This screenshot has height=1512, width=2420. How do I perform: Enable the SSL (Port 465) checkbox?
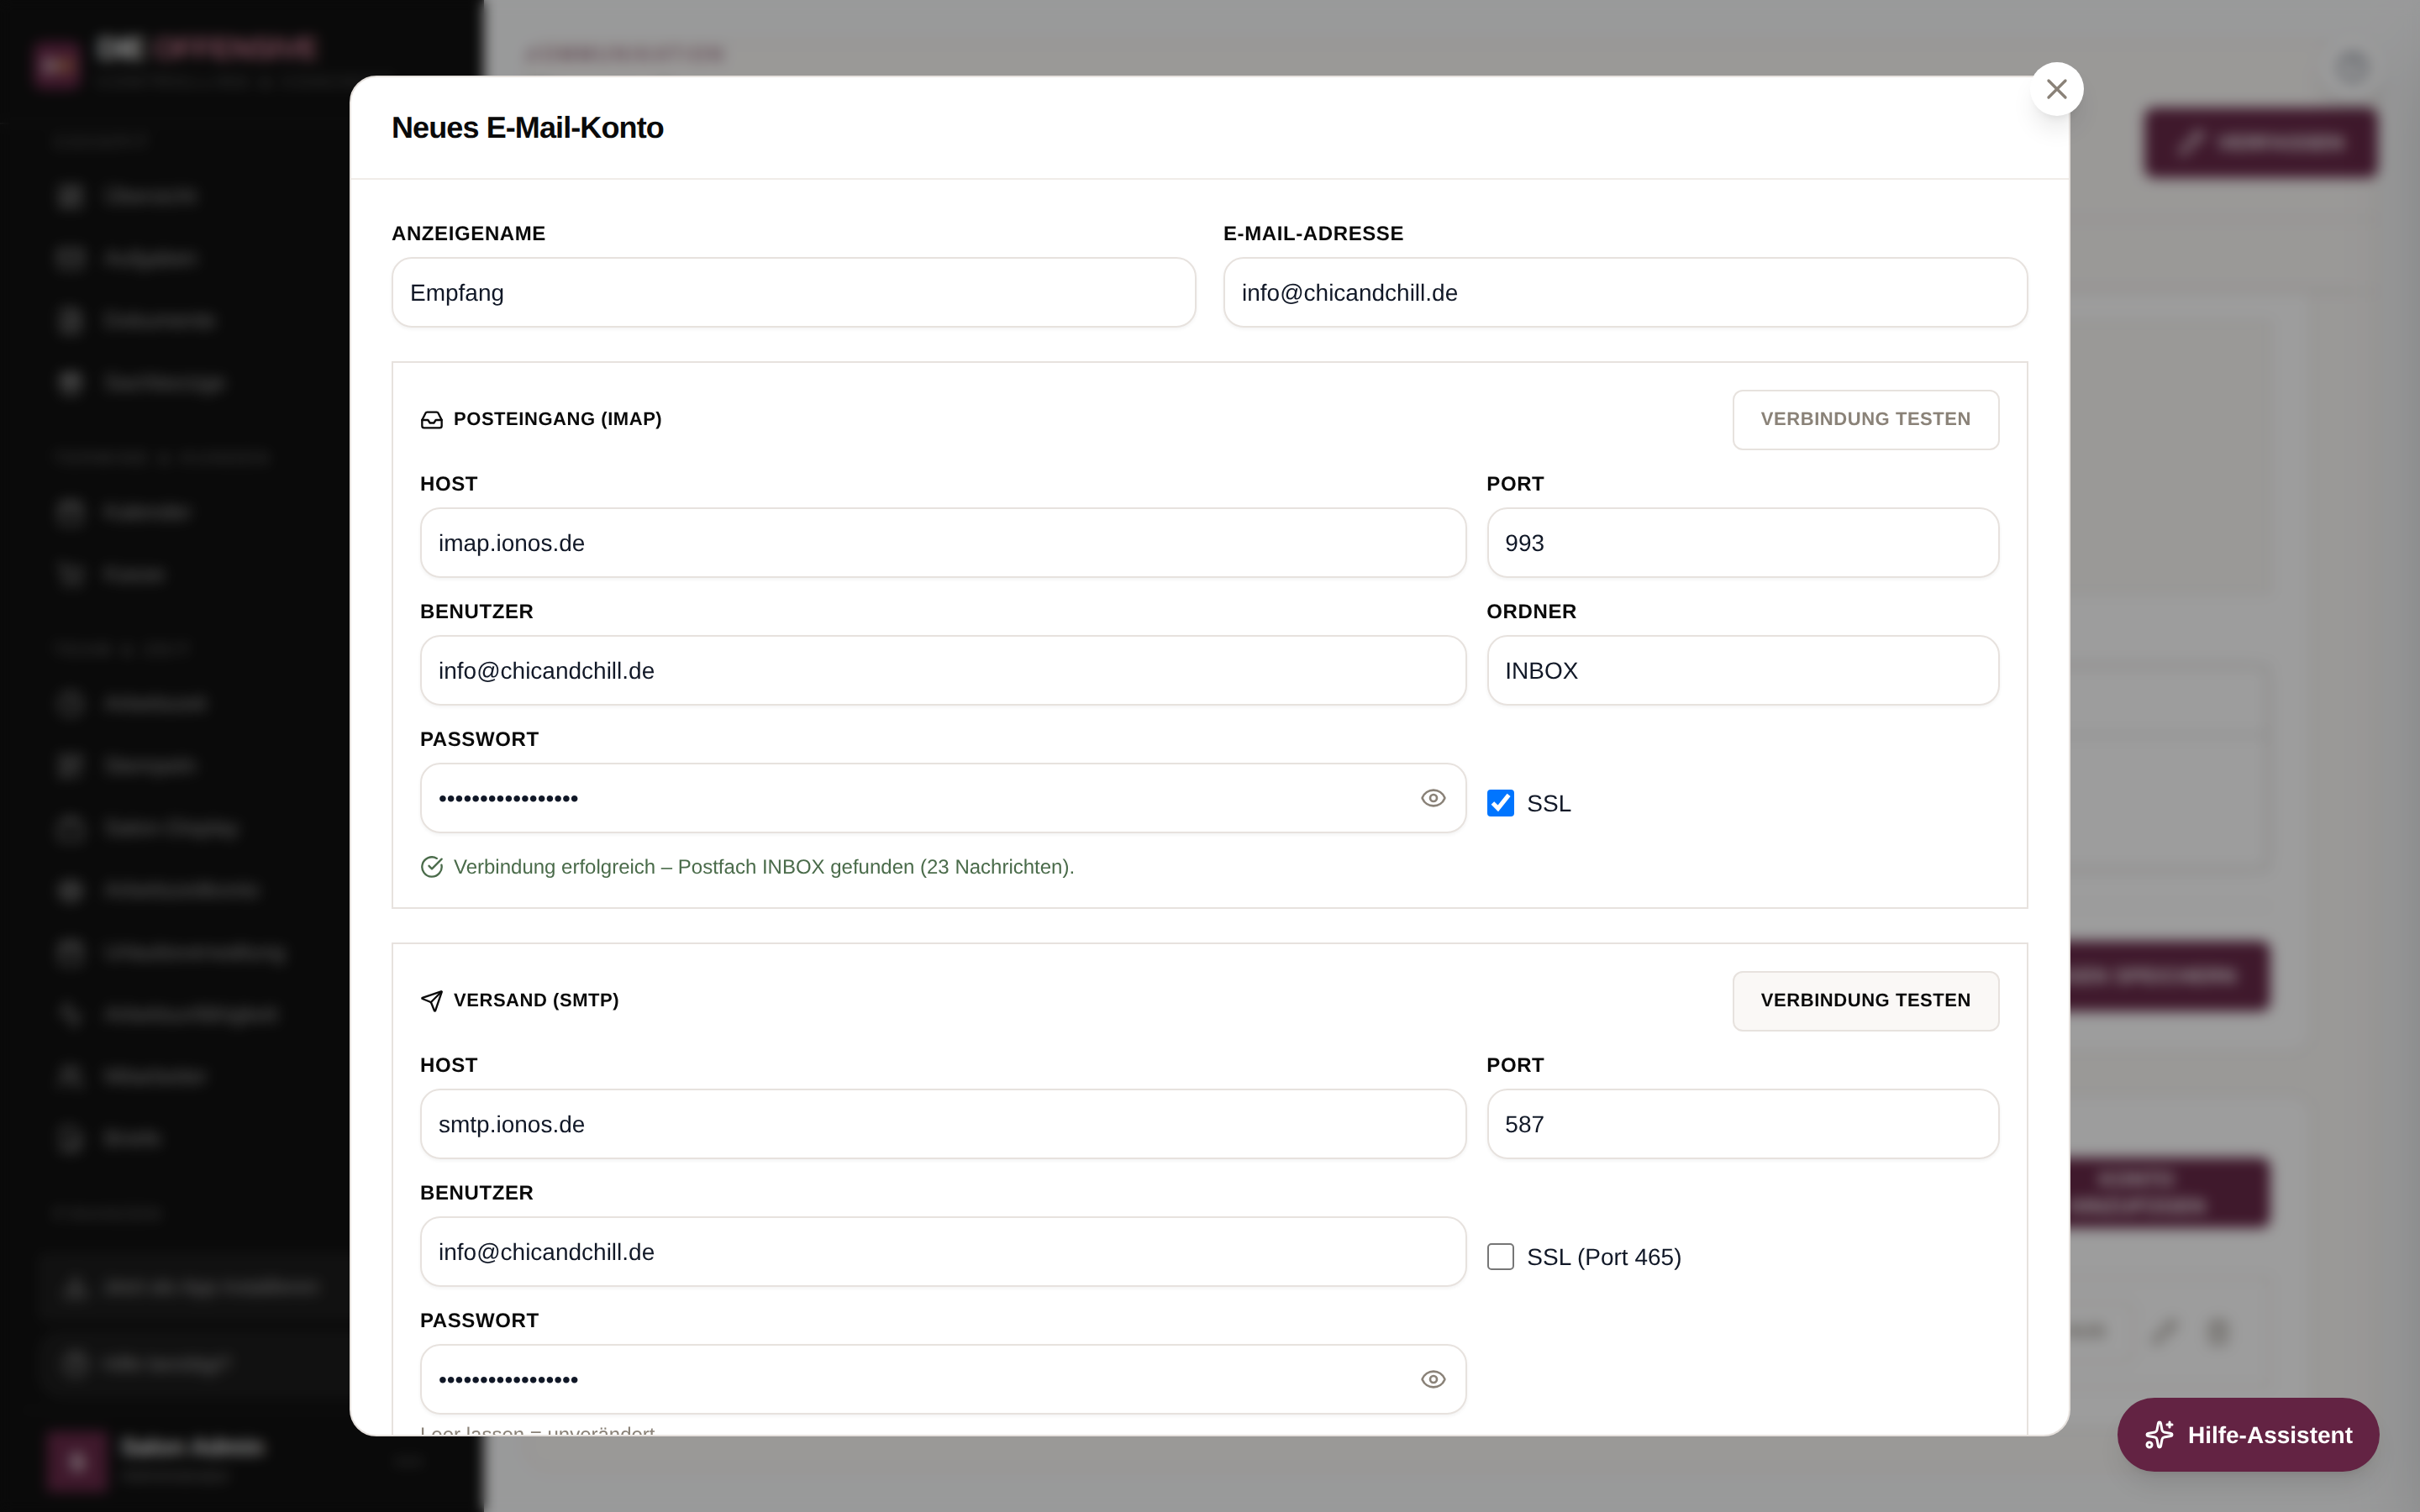[1500, 1257]
